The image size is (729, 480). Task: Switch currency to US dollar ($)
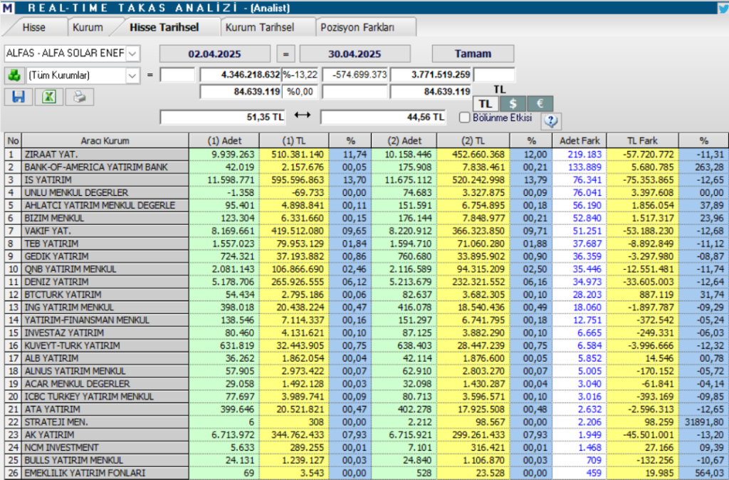click(513, 104)
